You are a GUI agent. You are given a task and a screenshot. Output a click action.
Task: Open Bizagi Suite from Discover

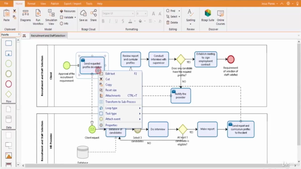(207, 15)
